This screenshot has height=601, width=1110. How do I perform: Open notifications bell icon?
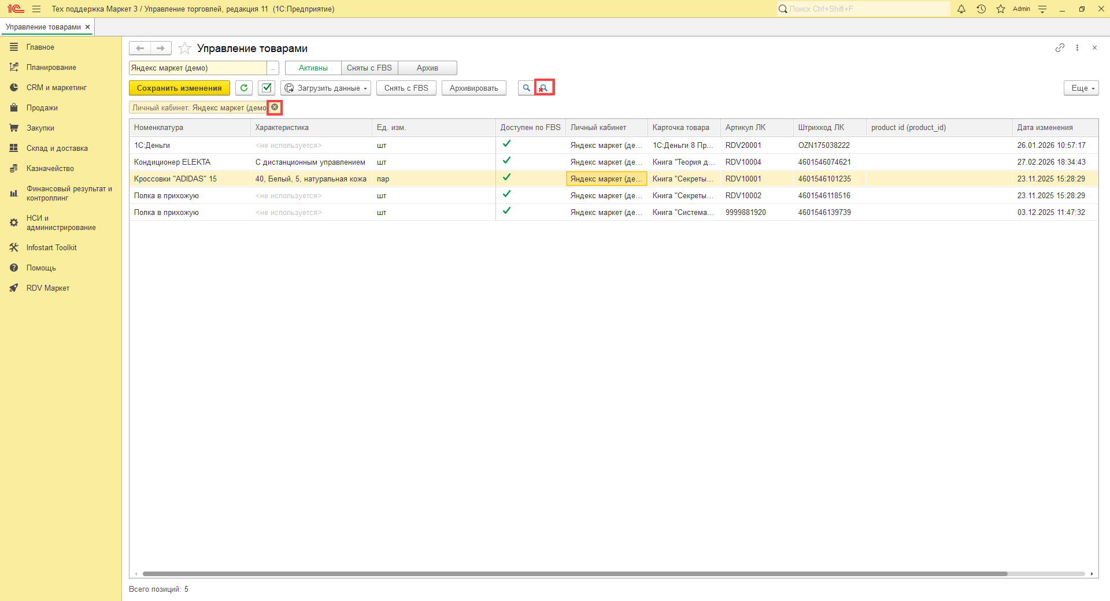tap(961, 9)
